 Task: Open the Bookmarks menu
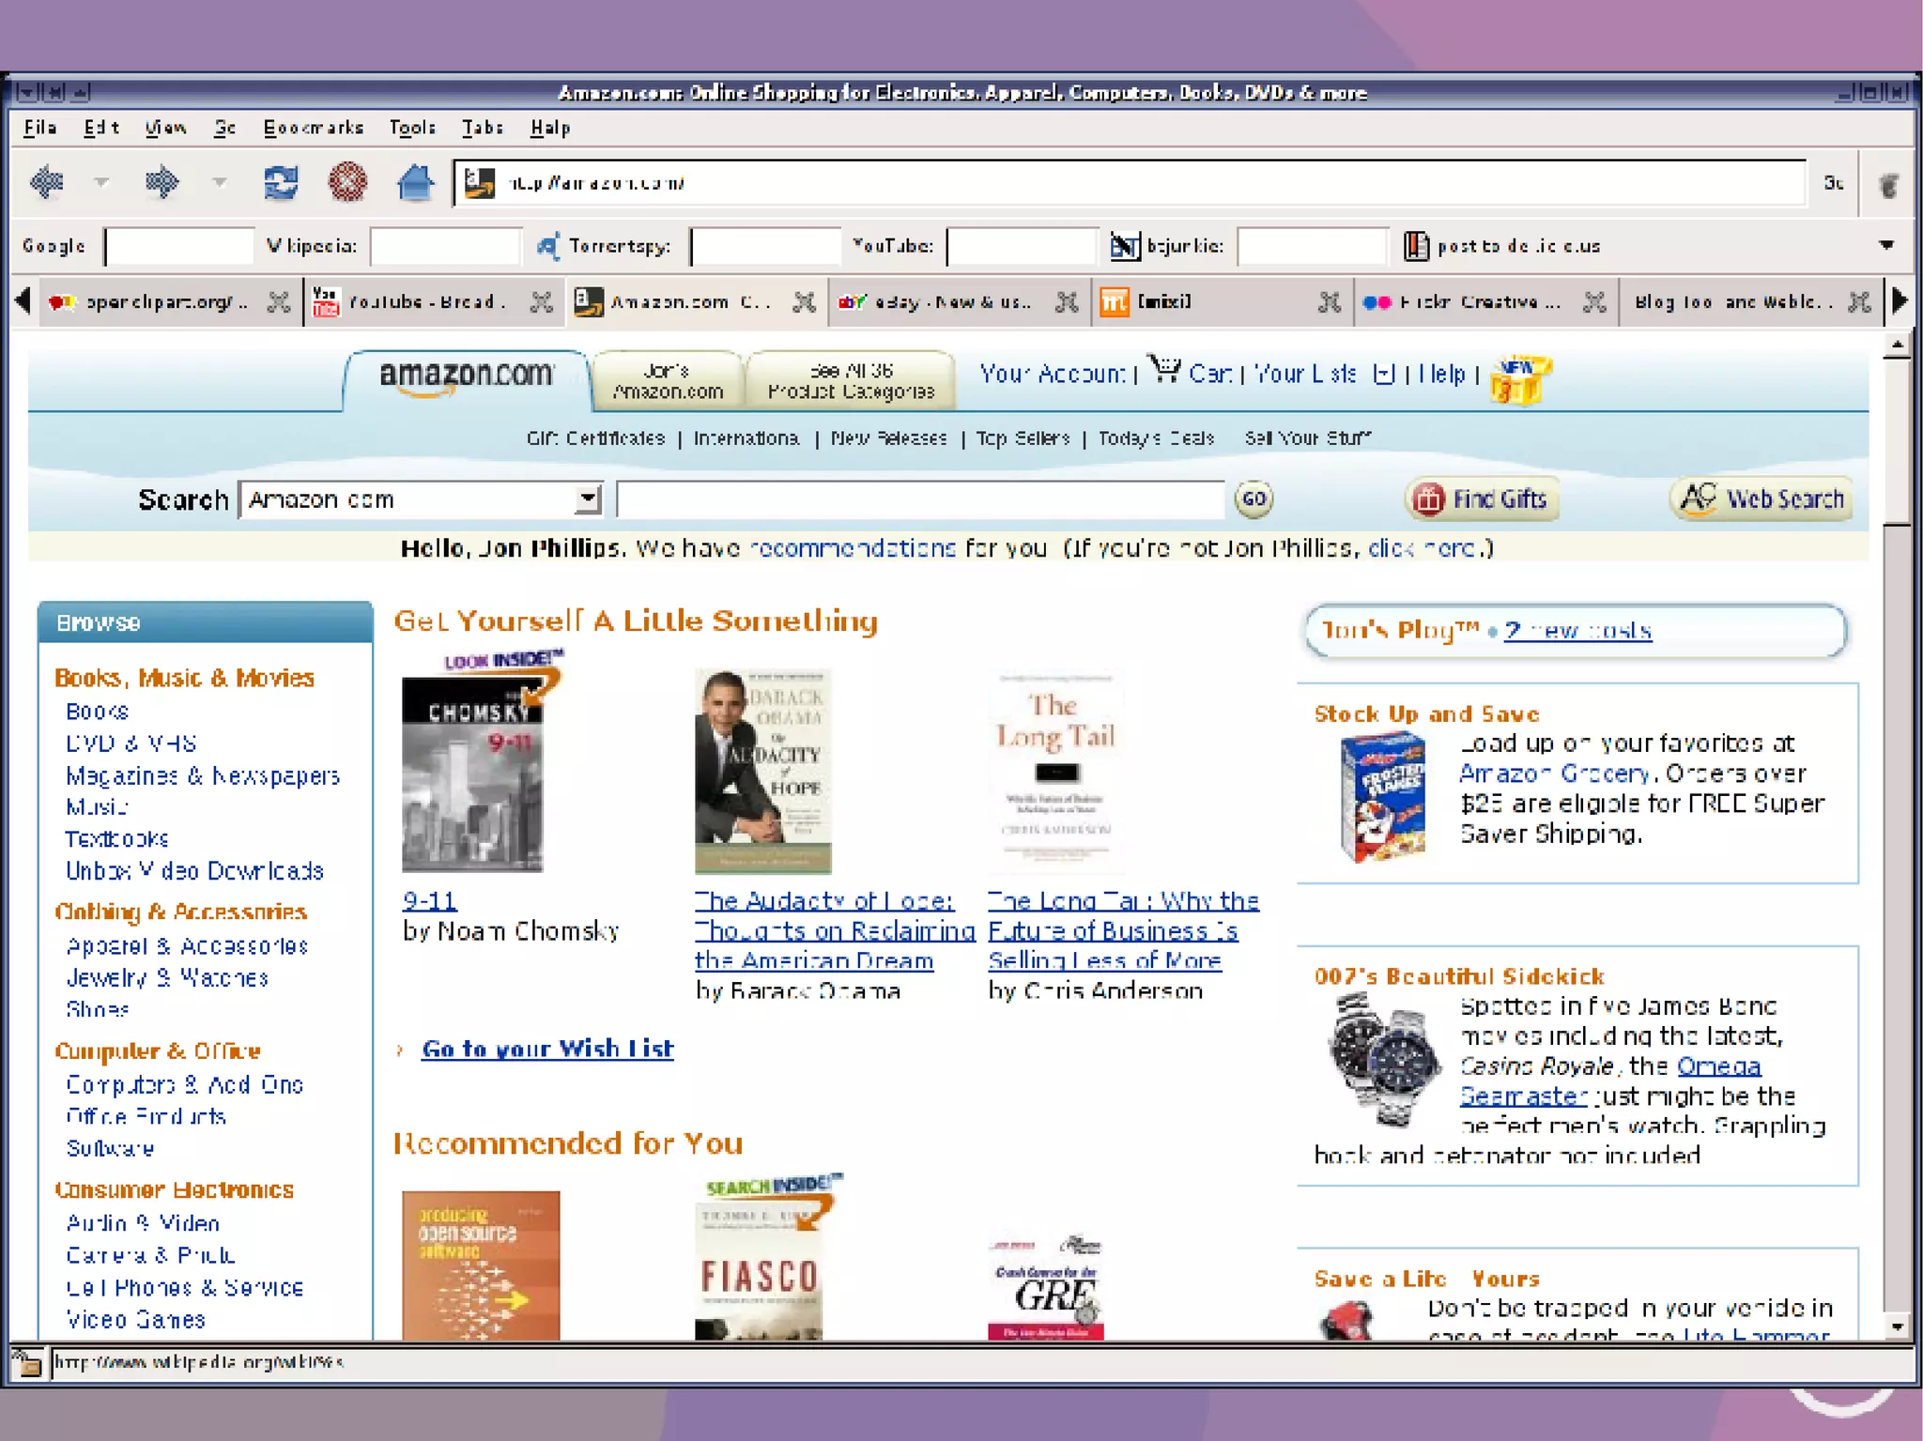(x=313, y=128)
